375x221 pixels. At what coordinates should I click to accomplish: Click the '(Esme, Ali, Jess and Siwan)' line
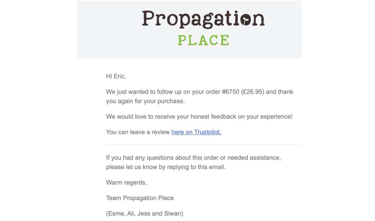coord(144,213)
